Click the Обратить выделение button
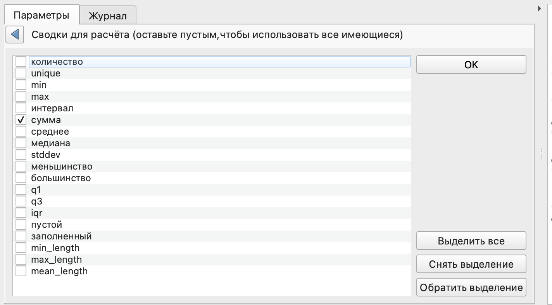552x305 pixels. (471, 288)
